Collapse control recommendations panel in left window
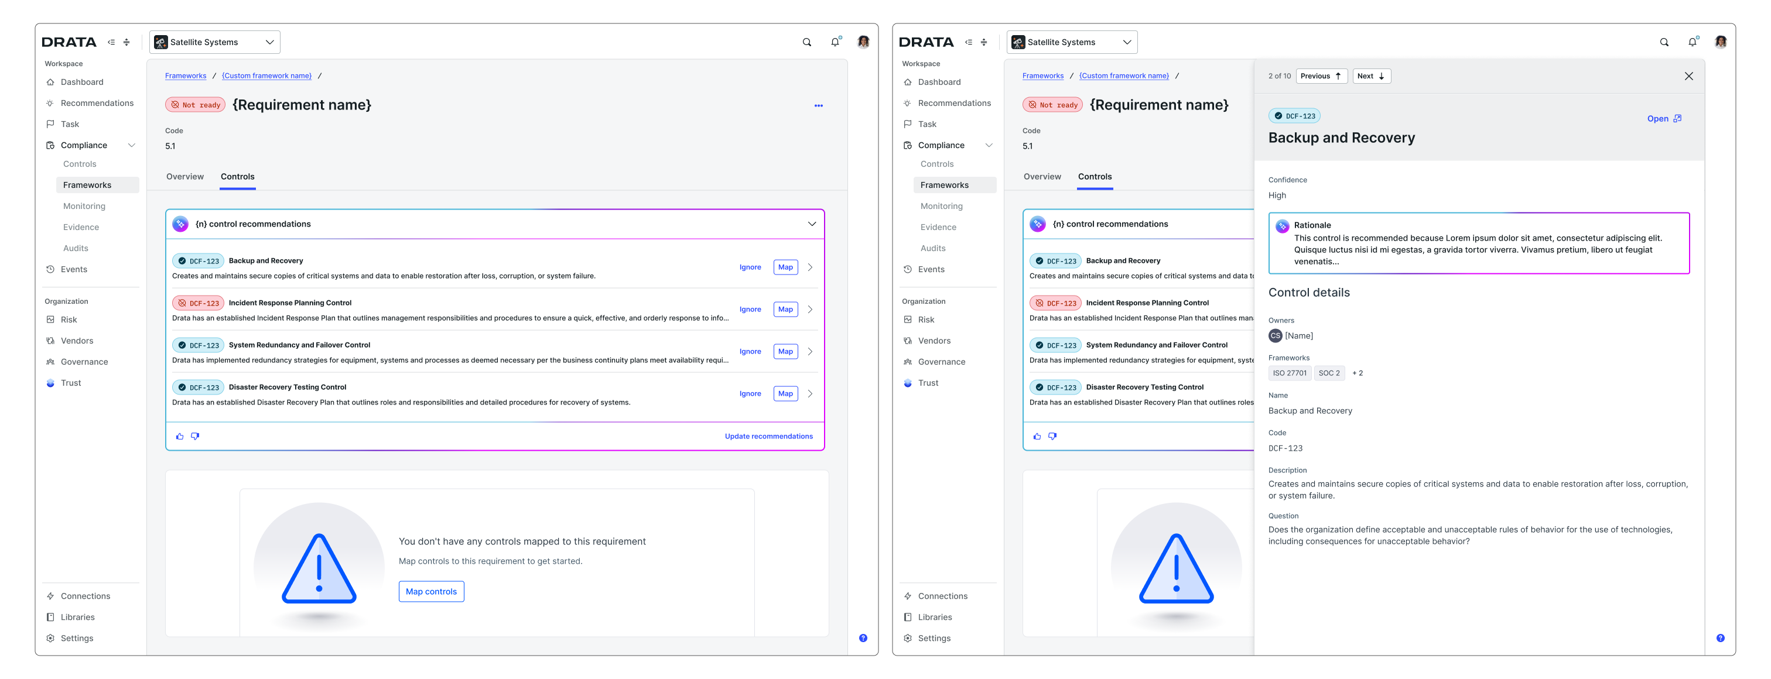 pos(812,224)
